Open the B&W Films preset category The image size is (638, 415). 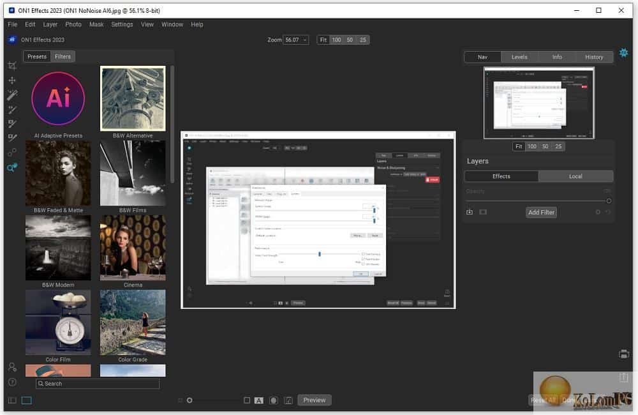click(x=133, y=177)
